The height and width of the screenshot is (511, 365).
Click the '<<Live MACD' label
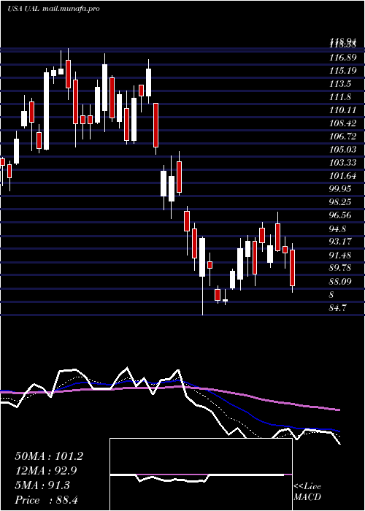pyautogui.click(x=307, y=492)
